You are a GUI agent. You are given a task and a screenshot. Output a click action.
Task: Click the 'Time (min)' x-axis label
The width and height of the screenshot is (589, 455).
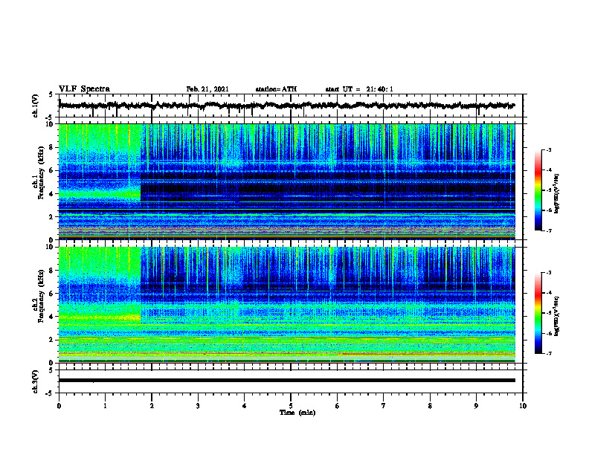(297, 413)
